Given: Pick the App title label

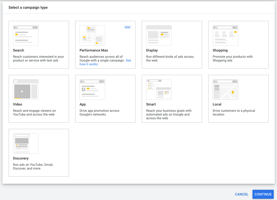Looking at the screenshot, I should click(83, 104).
